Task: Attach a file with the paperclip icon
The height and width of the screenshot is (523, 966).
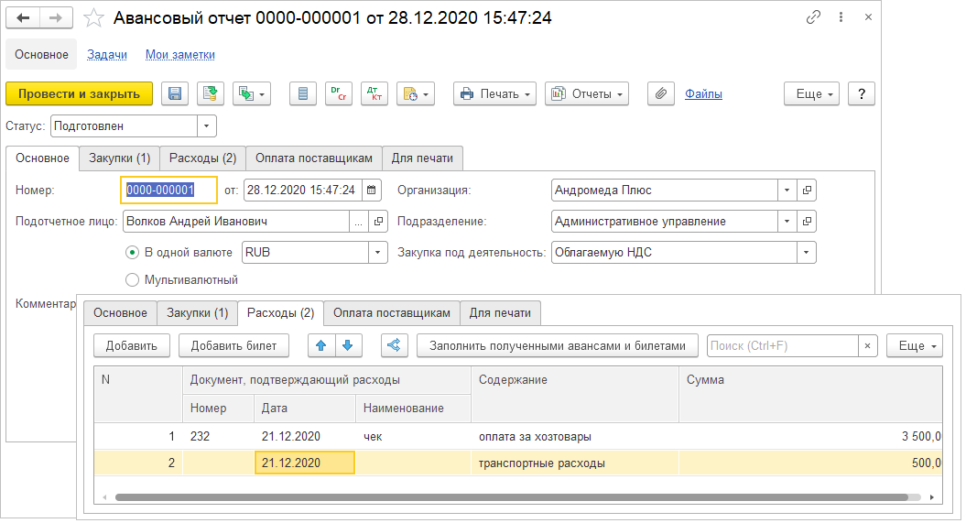Action: pyautogui.click(x=660, y=93)
